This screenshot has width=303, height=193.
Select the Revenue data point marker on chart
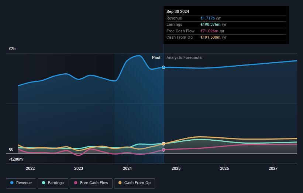(163, 67)
